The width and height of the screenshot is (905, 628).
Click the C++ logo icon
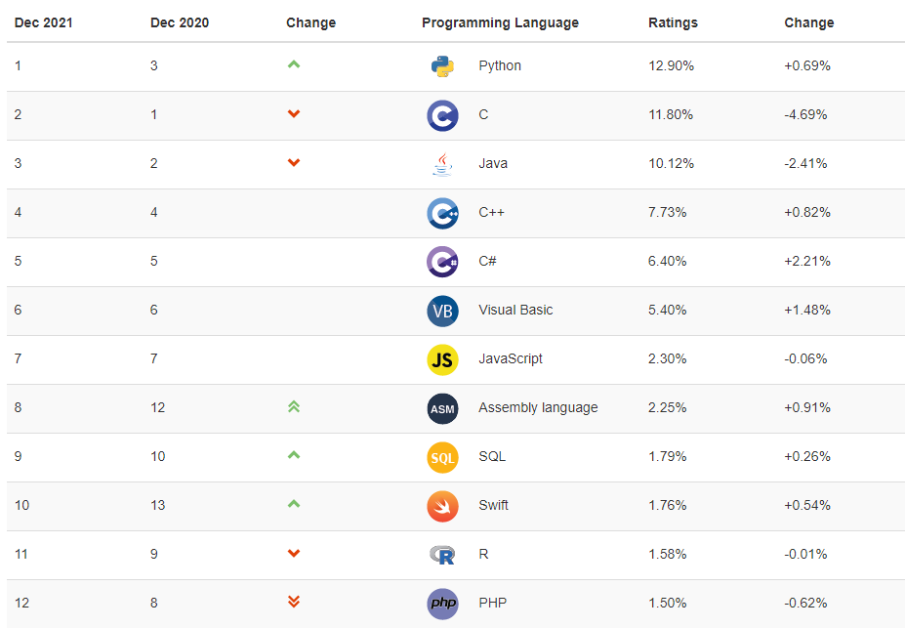tap(442, 213)
